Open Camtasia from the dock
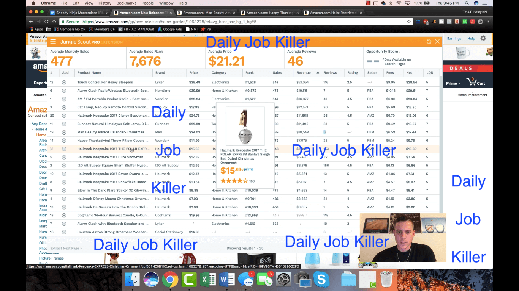 point(188,280)
